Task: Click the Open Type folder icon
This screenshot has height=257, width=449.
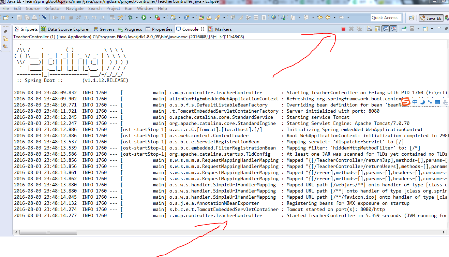Action: [201, 17]
